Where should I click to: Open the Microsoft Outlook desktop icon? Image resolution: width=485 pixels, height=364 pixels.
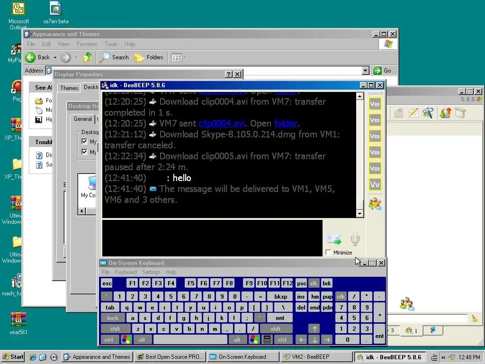point(18,16)
